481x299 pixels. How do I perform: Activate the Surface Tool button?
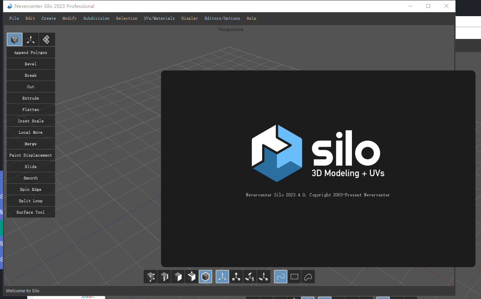point(31,212)
